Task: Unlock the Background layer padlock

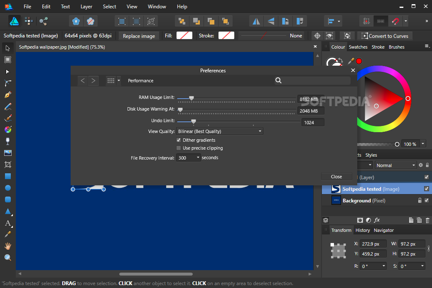Action: pos(420,200)
